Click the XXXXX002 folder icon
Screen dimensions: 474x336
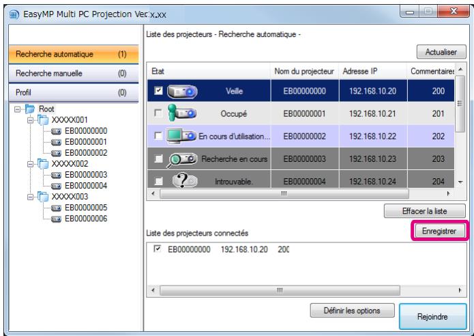click(43, 164)
